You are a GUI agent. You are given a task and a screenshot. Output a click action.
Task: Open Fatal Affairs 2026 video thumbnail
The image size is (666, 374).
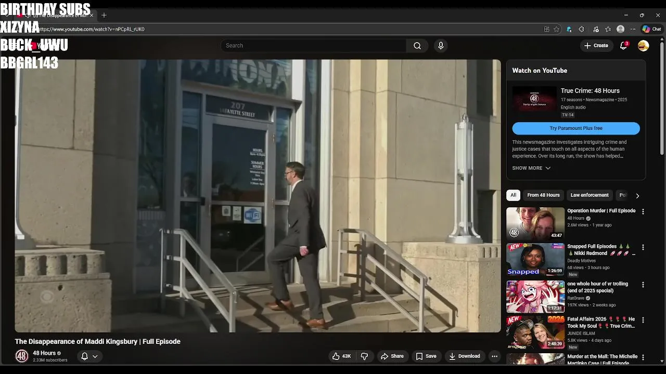click(x=535, y=332)
